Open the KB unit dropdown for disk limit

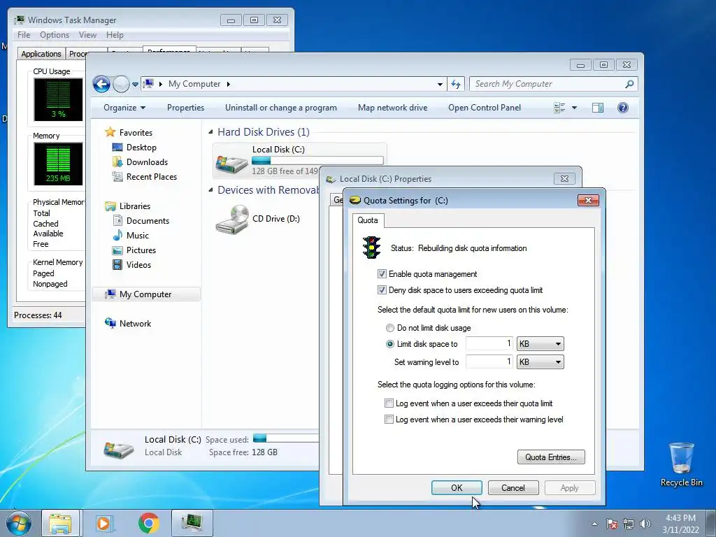click(x=540, y=344)
